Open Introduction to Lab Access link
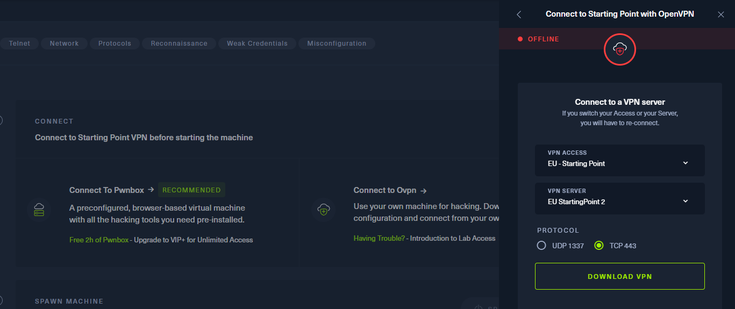The height and width of the screenshot is (309, 735). click(x=453, y=238)
